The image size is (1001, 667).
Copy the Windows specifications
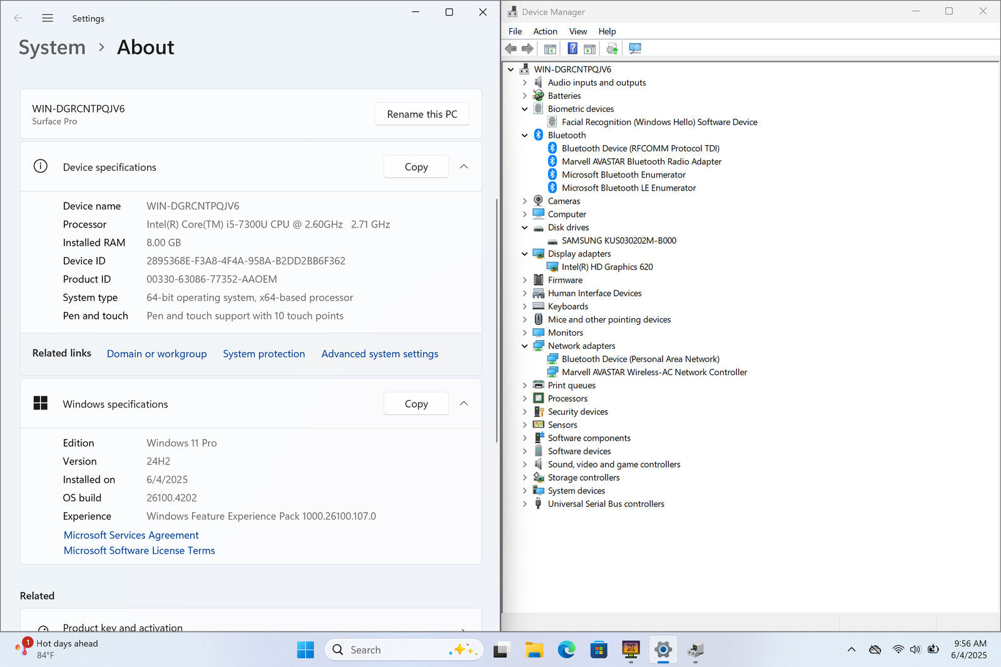(416, 403)
